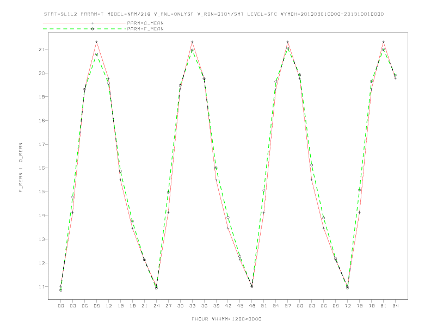Click x-axis forecast hour label 15
The image size is (431, 333).
(120, 306)
